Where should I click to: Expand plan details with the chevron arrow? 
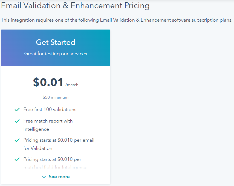44,177
